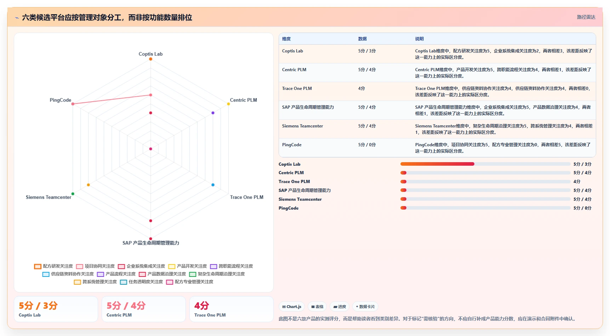Hide the 供应链资料协作关注度 dataset
The height and width of the screenshot is (336, 610).
(x=68, y=274)
